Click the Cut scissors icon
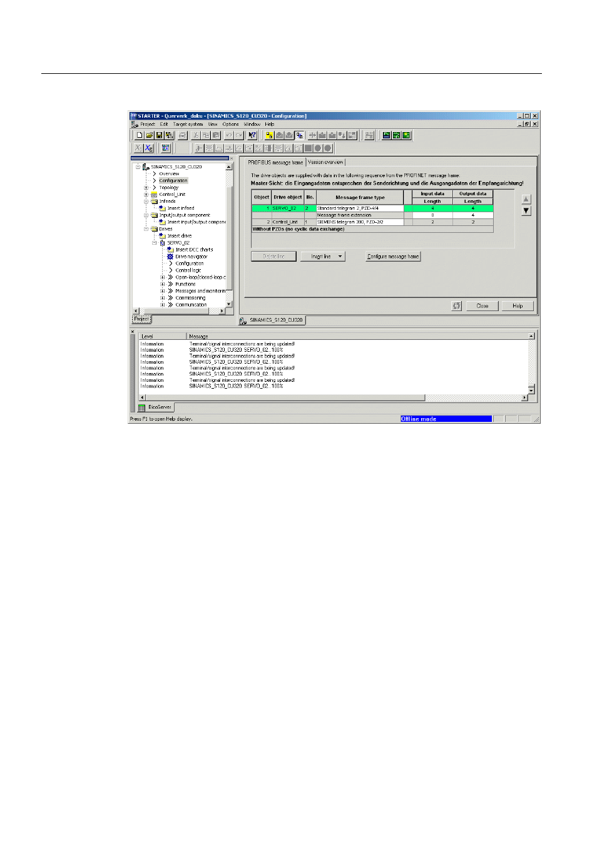The height and width of the screenshot is (845, 597). tap(196, 135)
